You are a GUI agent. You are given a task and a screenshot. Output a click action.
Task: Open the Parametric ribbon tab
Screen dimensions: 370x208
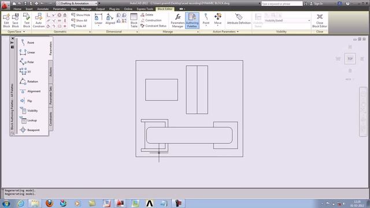pos(60,9)
